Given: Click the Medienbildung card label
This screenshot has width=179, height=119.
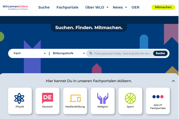Looking at the screenshot, I should 75,107.
